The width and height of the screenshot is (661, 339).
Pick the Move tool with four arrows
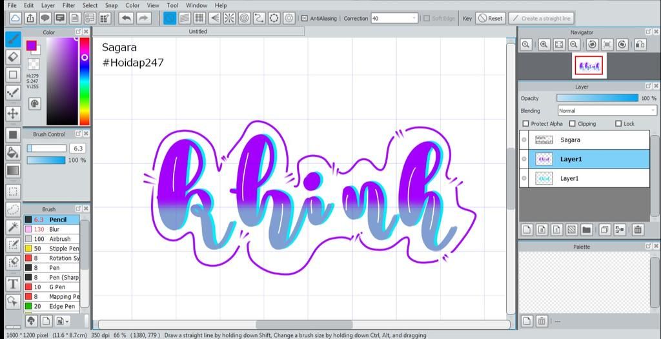[13, 113]
